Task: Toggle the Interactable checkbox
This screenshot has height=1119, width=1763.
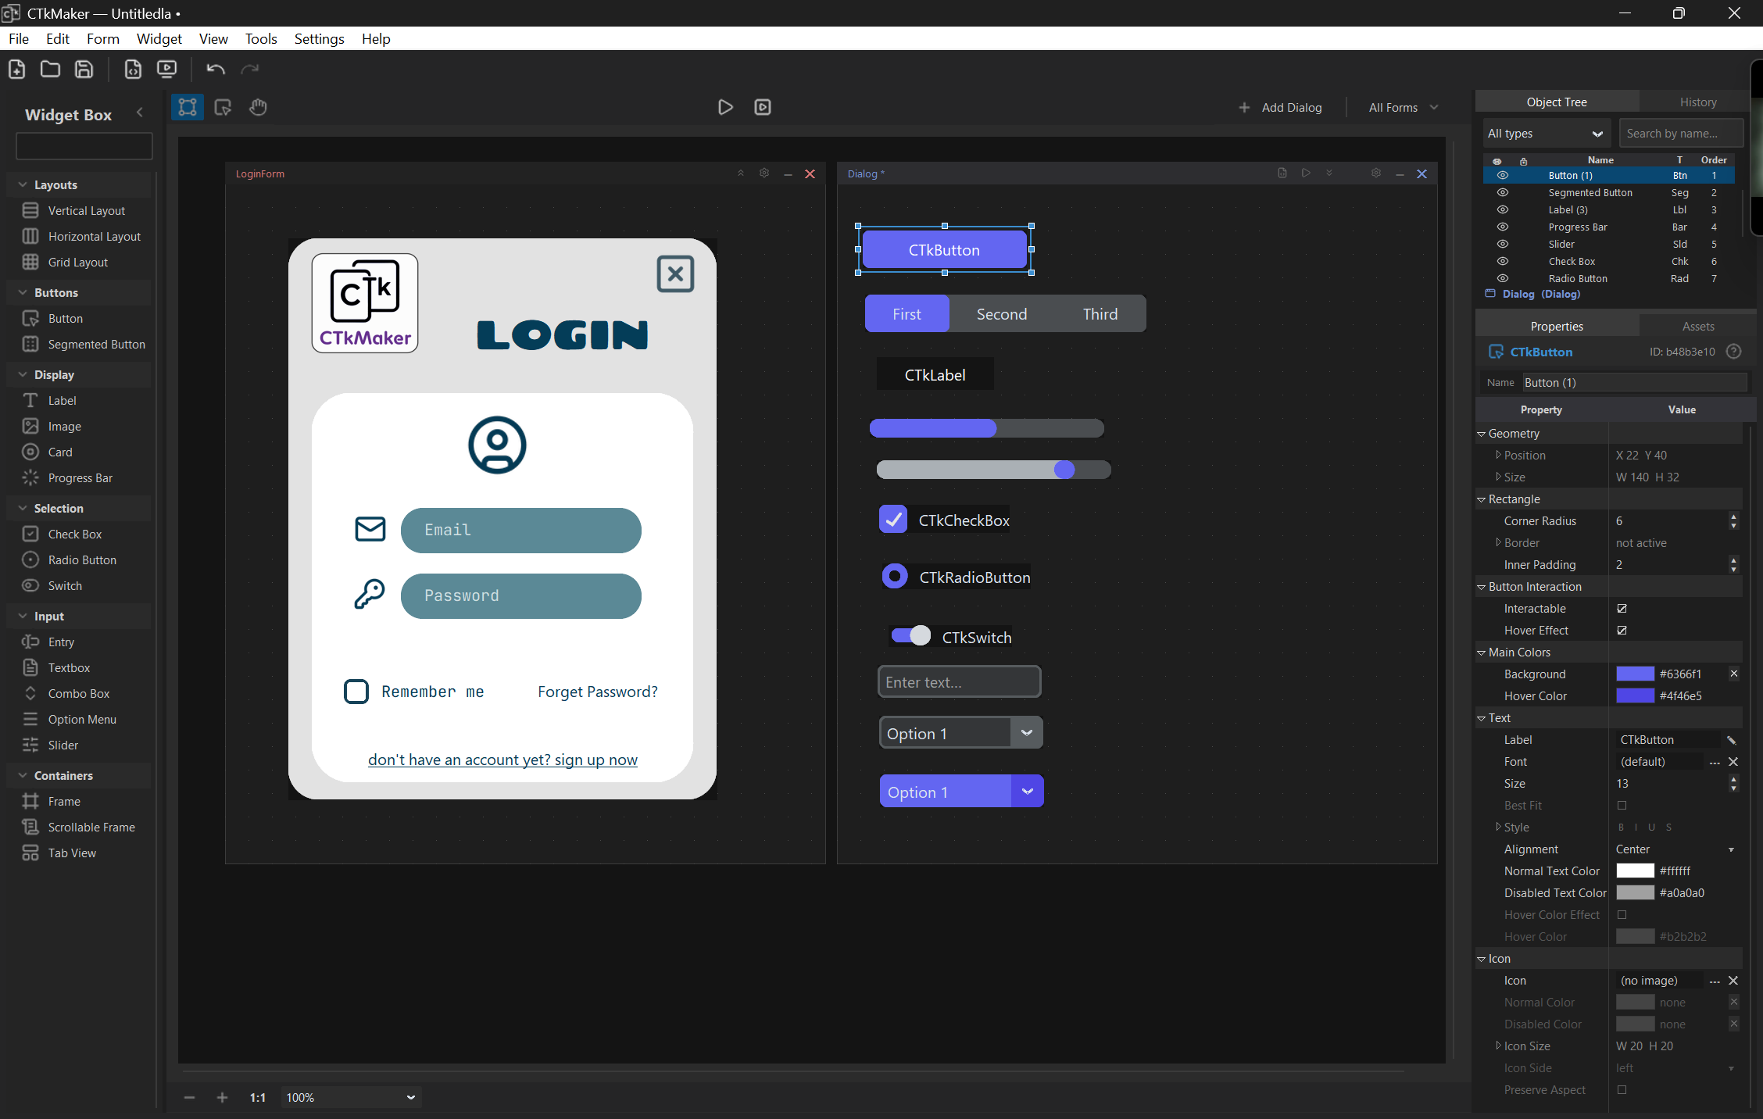Action: coord(1622,609)
